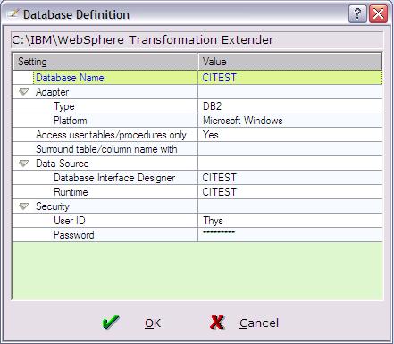The image size is (394, 344).
Task: Edit the masked Password value
Action: 290,235
